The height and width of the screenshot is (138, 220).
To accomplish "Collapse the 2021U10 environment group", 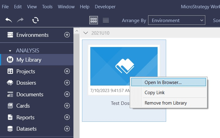I will tap(86, 33).
